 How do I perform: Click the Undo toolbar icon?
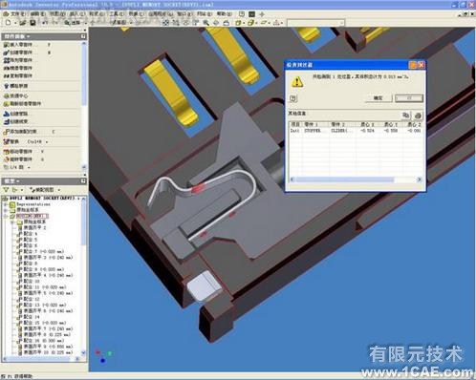(45, 23)
